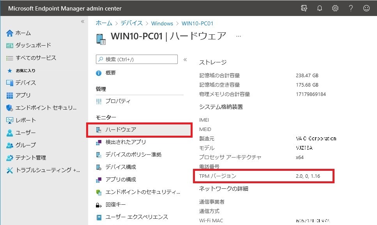Click the お気に入り star icon
The width and height of the screenshot is (377, 225).
pos(10,71)
